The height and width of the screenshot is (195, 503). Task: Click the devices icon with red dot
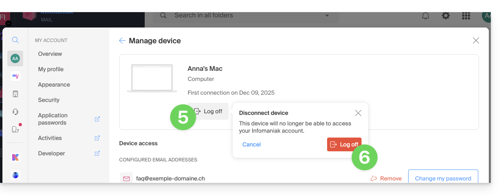pos(15,129)
